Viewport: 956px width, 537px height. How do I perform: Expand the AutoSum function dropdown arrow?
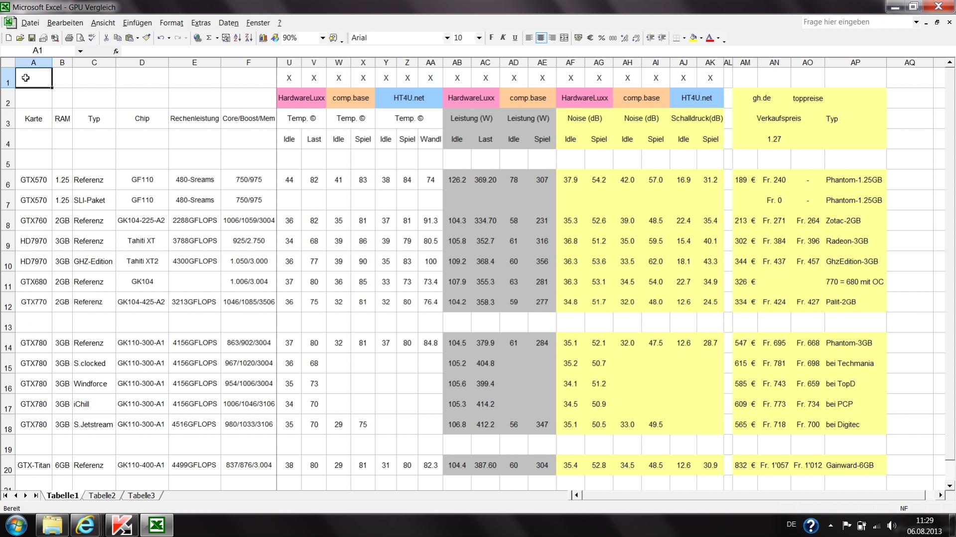[x=217, y=38]
